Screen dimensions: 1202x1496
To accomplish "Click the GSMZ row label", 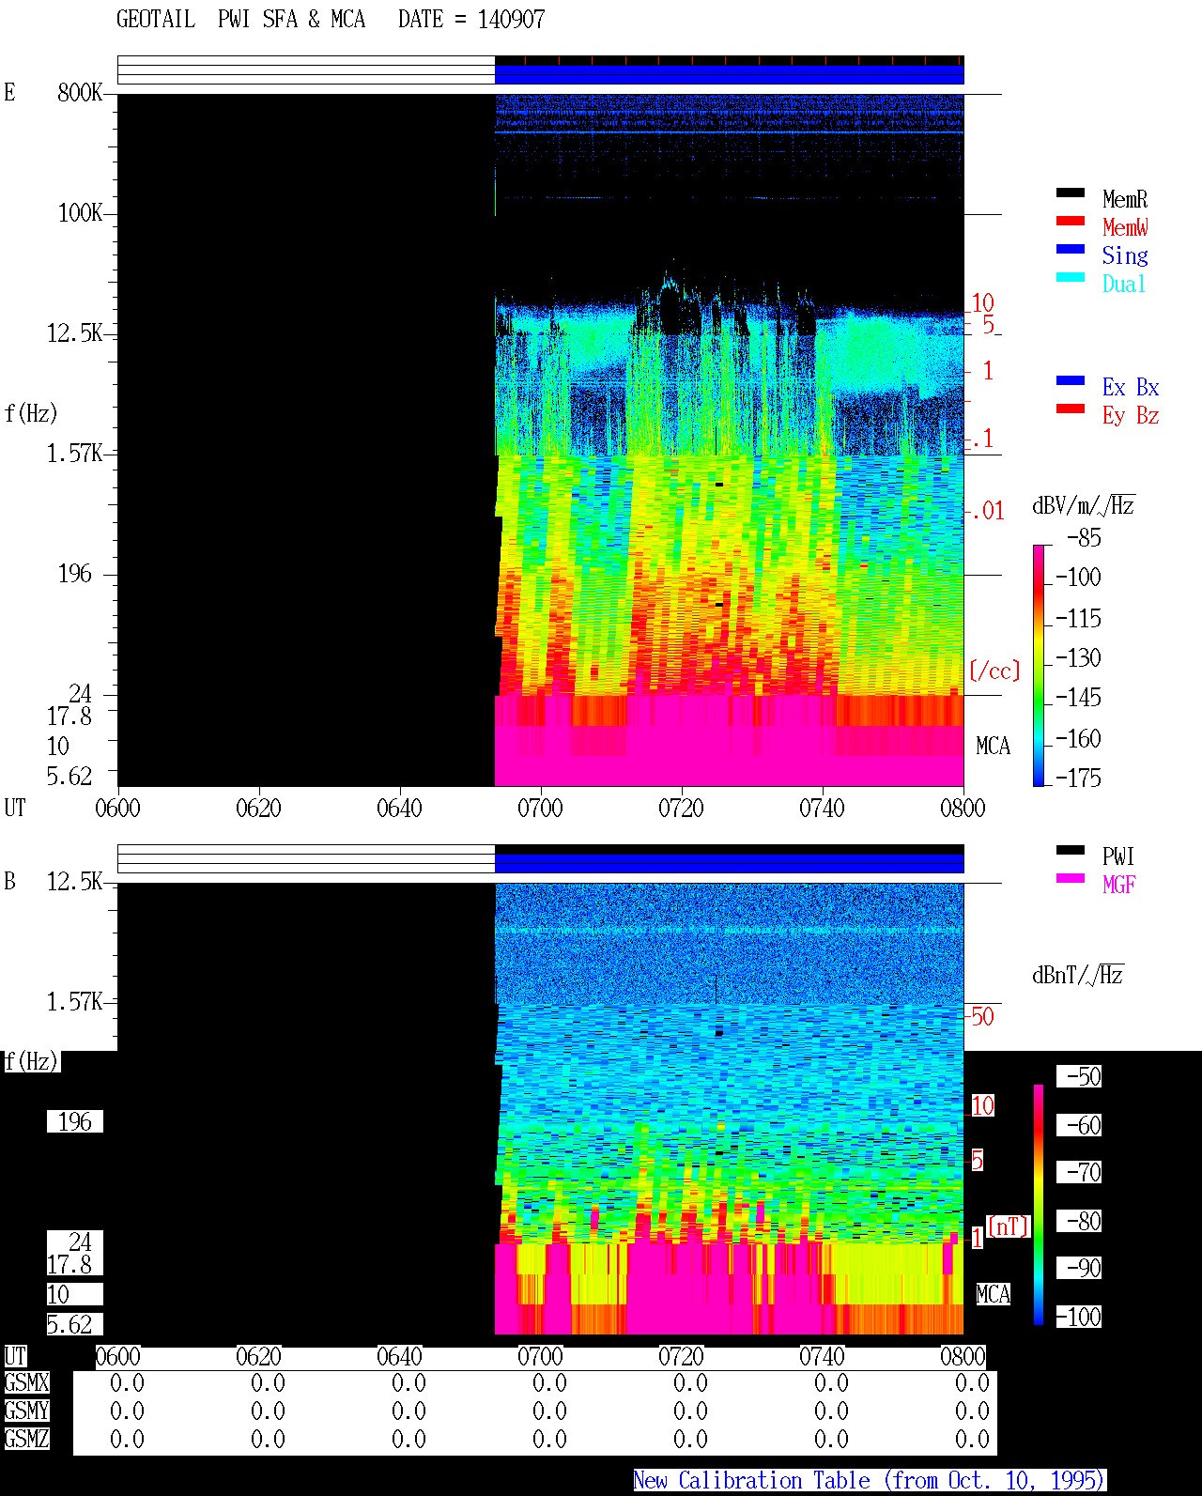I will pos(26,1439).
